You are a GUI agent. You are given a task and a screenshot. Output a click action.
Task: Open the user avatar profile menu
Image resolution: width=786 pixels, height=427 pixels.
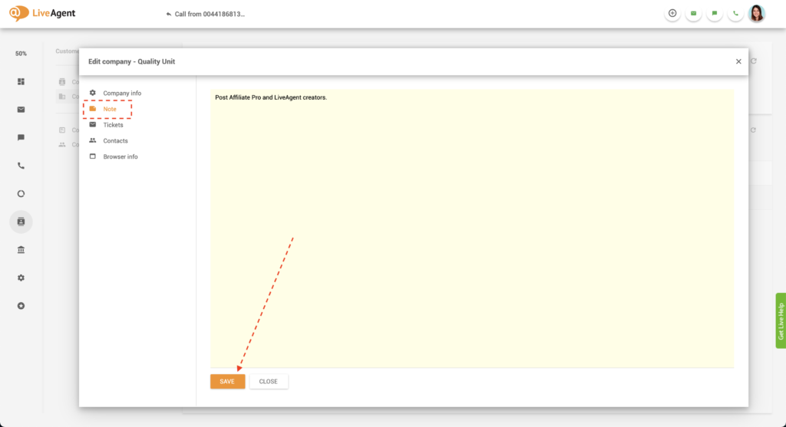(757, 13)
